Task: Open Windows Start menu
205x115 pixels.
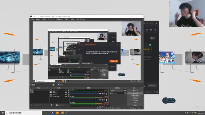Action: click(3, 113)
